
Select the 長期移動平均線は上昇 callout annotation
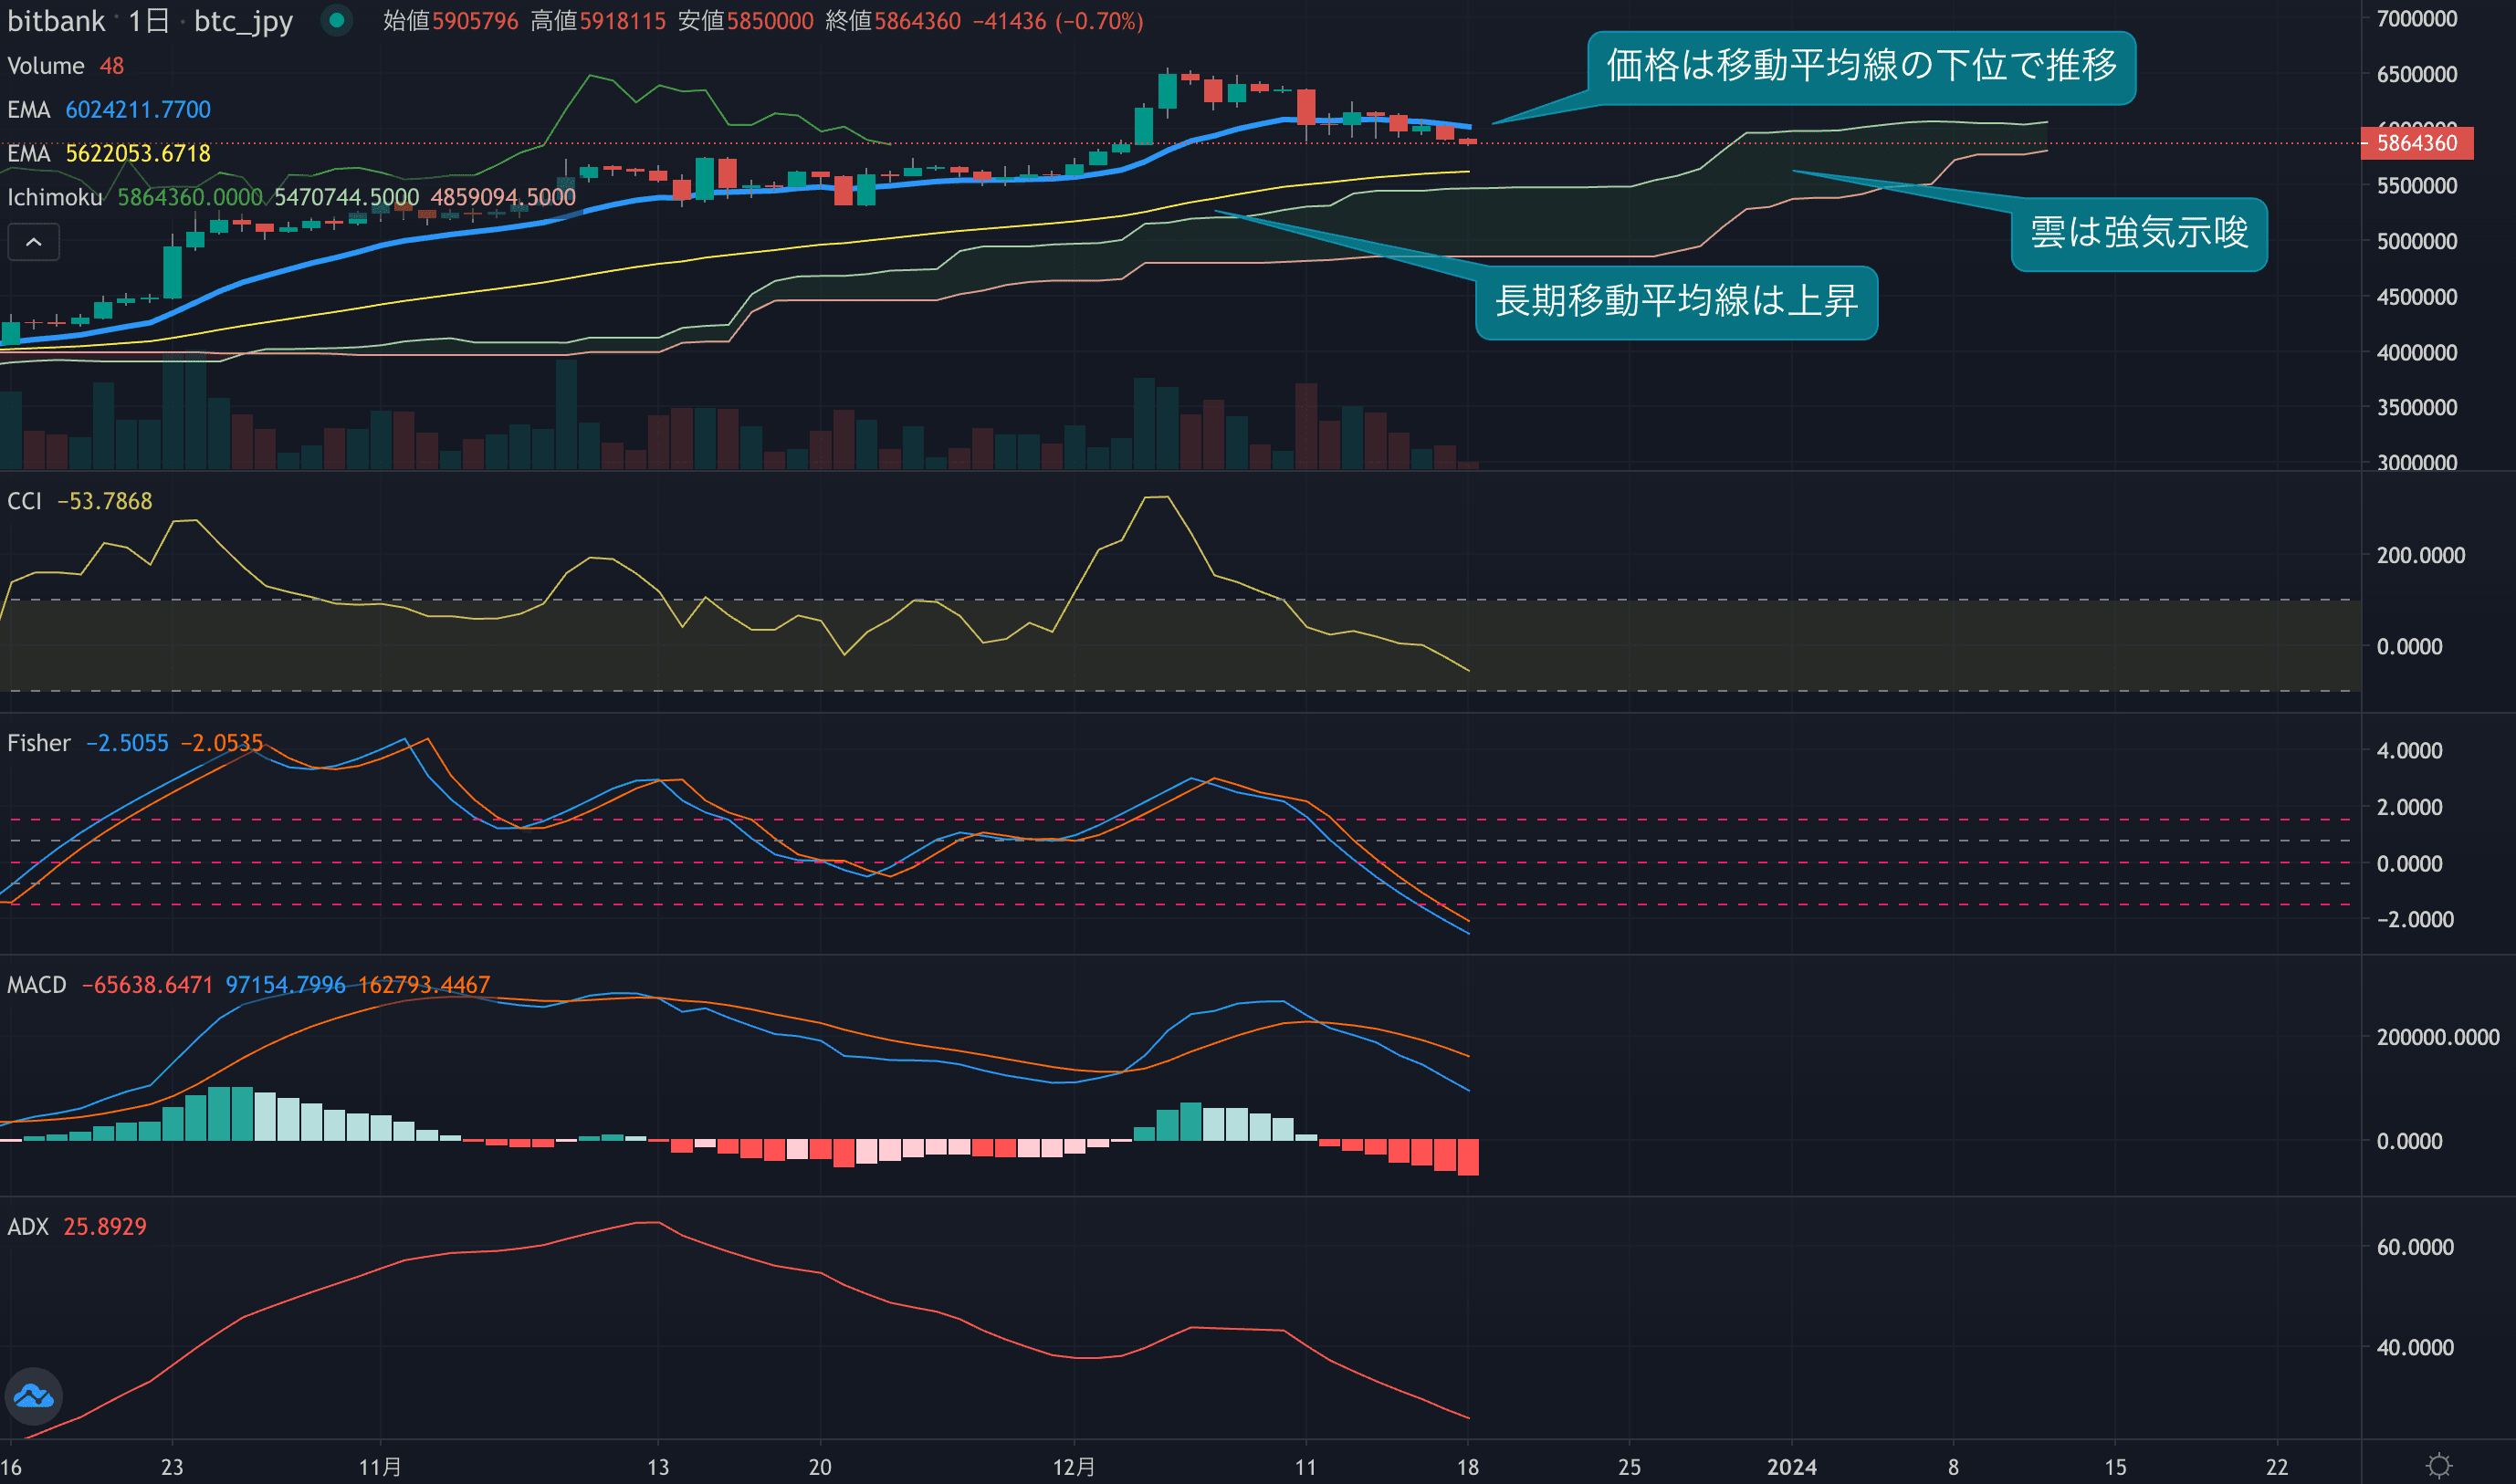click(1676, 302)
